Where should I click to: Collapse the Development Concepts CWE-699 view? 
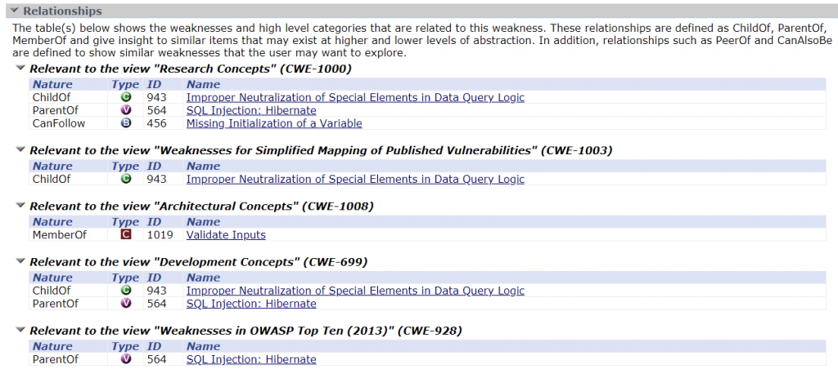(x=20, y=261)
